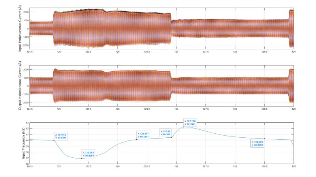
Task: Click the frequency curve peak point marker
Action: [183, 127]
